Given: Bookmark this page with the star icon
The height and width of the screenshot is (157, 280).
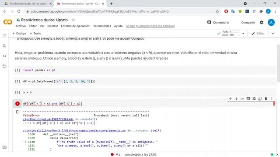Looking at the screenshot, I should (217, 11).
